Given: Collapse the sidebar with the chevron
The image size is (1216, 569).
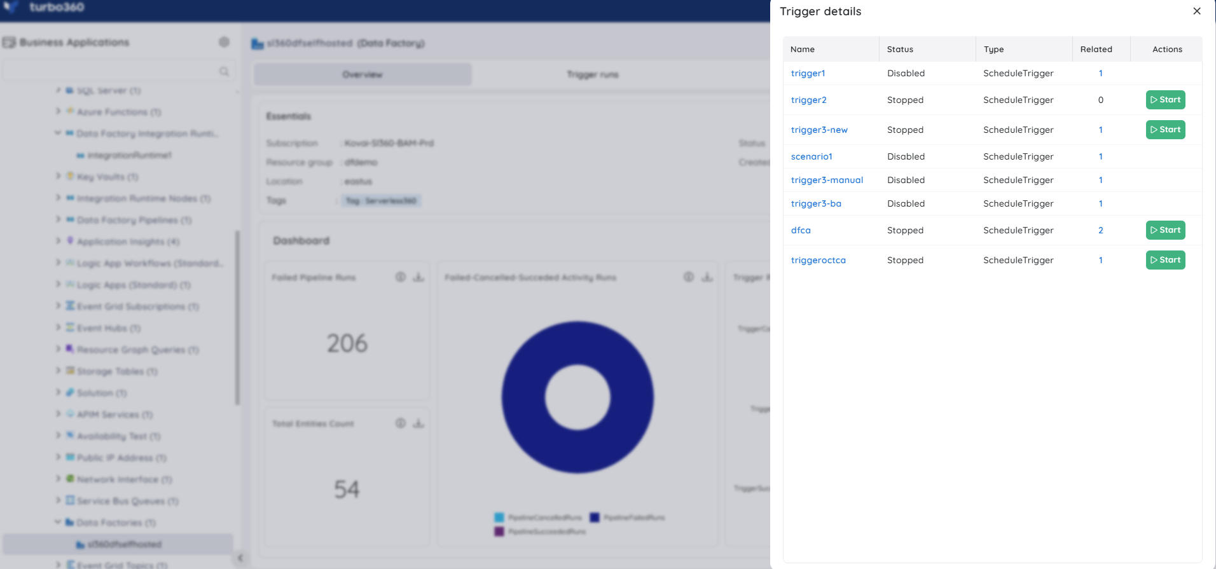Looking at the screenshot, I should click(240, 558).
